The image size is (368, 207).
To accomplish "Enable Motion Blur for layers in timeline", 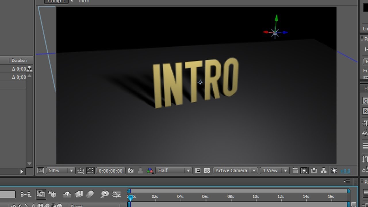I will pyautogui.click(x=90, y=195).
